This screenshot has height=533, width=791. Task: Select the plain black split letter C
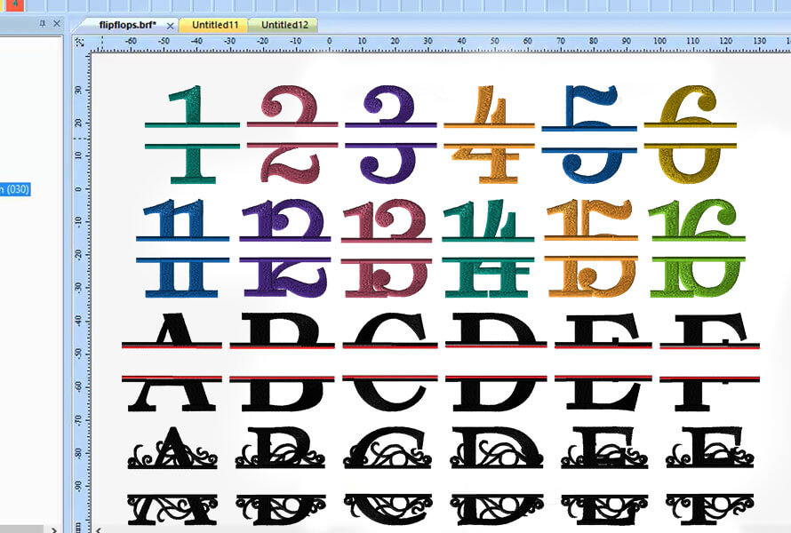coord(390,363)
